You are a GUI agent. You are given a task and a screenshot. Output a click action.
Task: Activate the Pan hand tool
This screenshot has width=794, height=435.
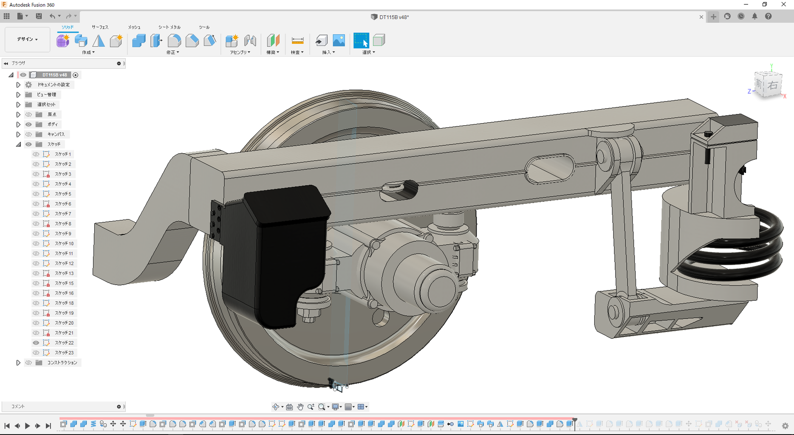[x=300, y=407]
